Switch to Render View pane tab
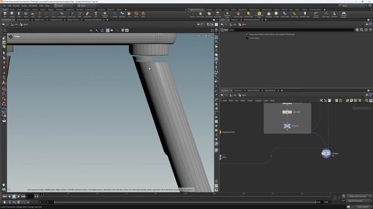373x209 pixels. click(x=39, y=20)
